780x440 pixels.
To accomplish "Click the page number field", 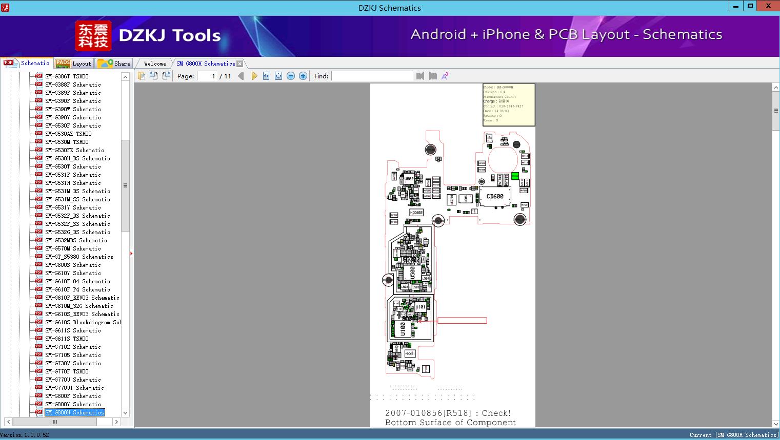I will [x=207, y=76].
